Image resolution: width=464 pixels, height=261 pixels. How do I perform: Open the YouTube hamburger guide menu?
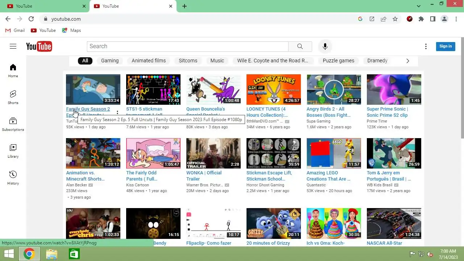tap(13, 46)
